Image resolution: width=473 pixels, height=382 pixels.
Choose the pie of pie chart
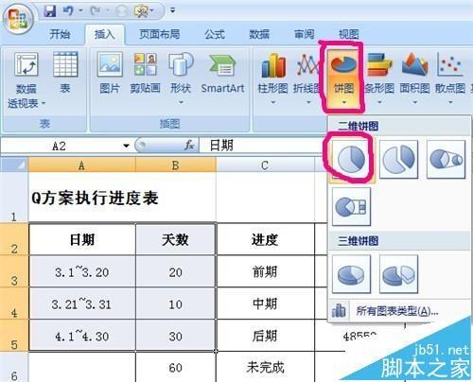(446, 160)
